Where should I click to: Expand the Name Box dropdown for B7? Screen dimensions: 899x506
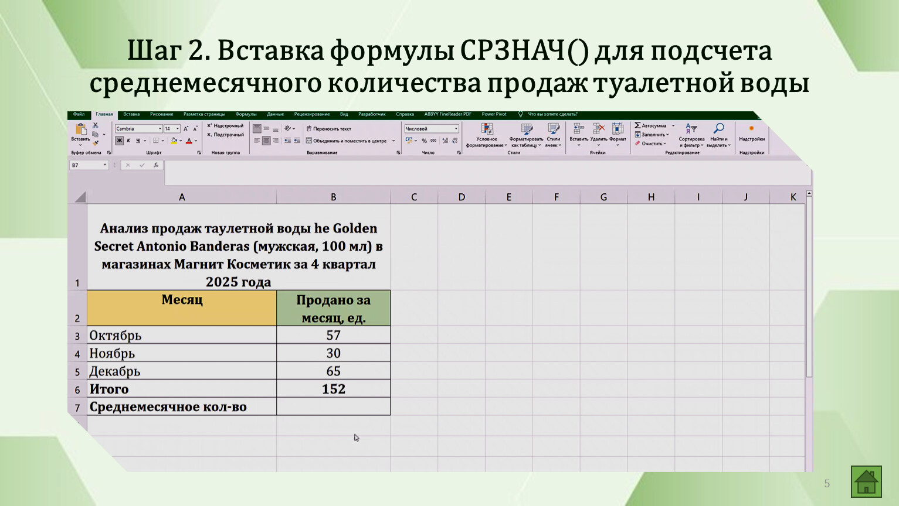(105, 165)
